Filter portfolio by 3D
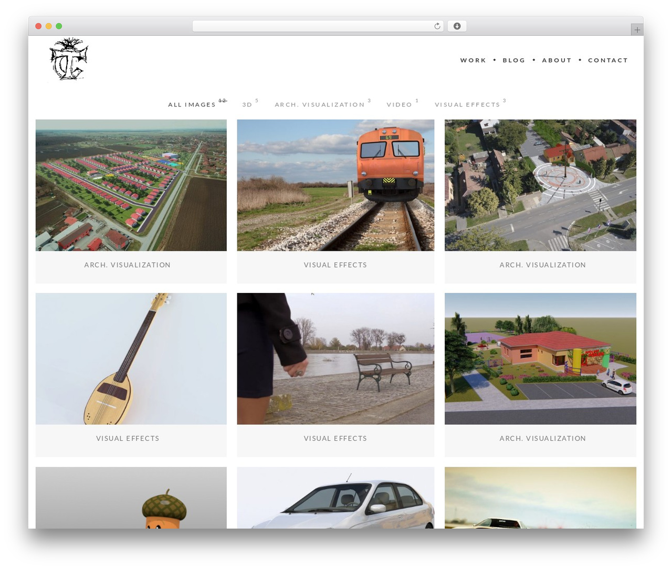This screenshot has height=569, width=672. coord(247,104)
